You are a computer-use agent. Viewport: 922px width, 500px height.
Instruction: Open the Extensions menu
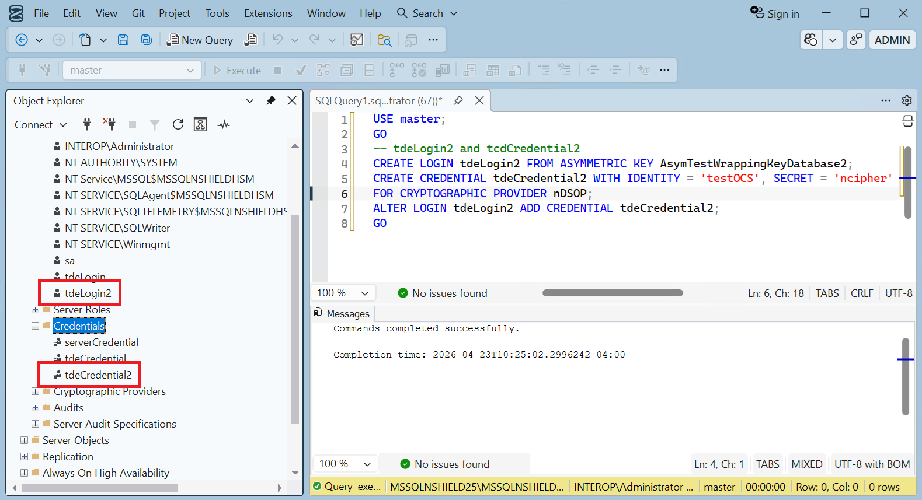coord(268,13)
